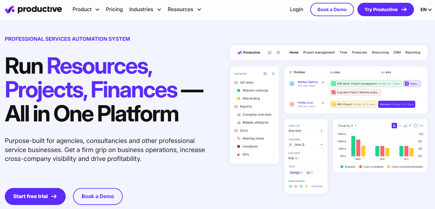Image resolution: width=435 pixels, height=209 pixels.
Task: Open the Pricing page
Action: click(x=114, y=9)
